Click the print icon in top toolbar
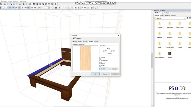The height and width of the screenshot is (107, 191). coord(4,4)
